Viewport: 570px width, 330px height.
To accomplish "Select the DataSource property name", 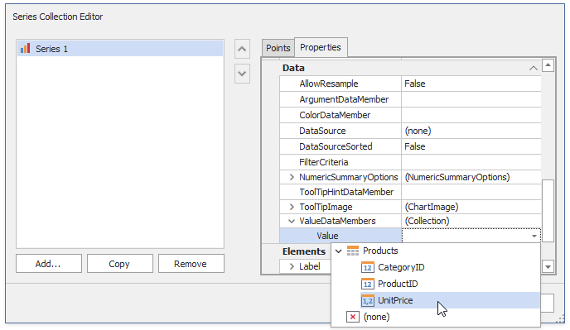I will pyautogui.click(x=322, y=131).
